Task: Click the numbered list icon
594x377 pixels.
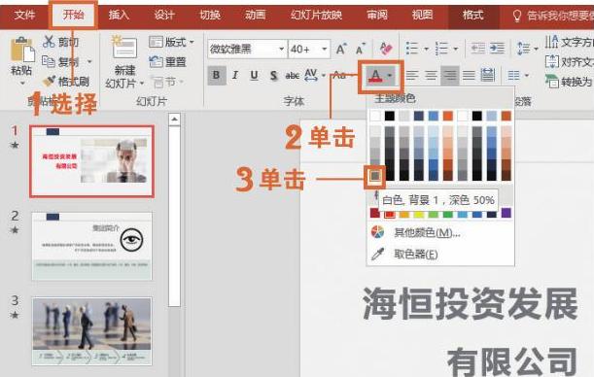Action: pyautogui.click(x=441, y=49)
